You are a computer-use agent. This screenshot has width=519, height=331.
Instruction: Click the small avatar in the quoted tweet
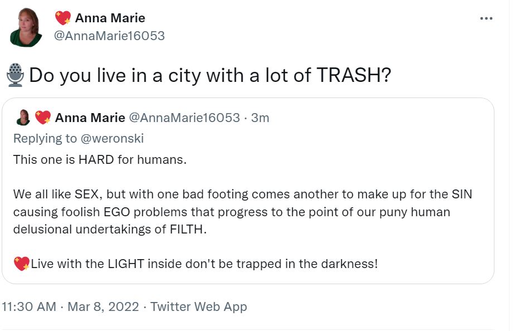[23, 118]
